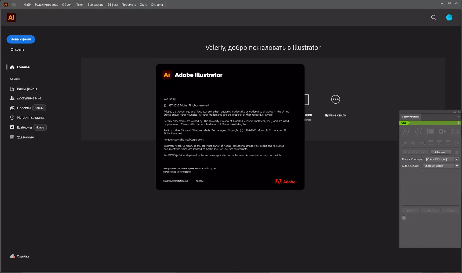Click the info icon in VectorFirstAid
The width and height of the screenshot is (462, 273).
click(x=404, y=218)
